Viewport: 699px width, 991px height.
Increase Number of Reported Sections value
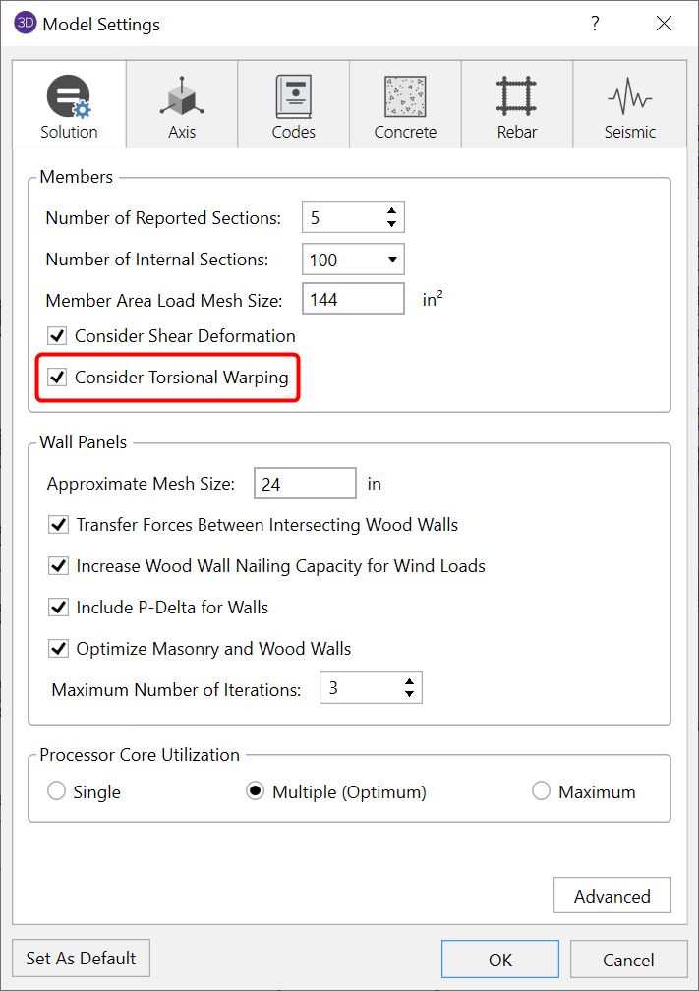[x=392, y=211]
